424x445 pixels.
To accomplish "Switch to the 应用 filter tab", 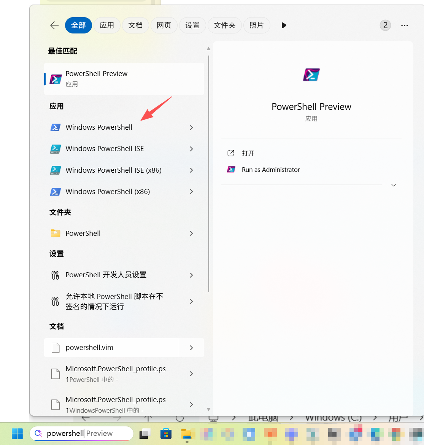I will (x=107, y=25).
